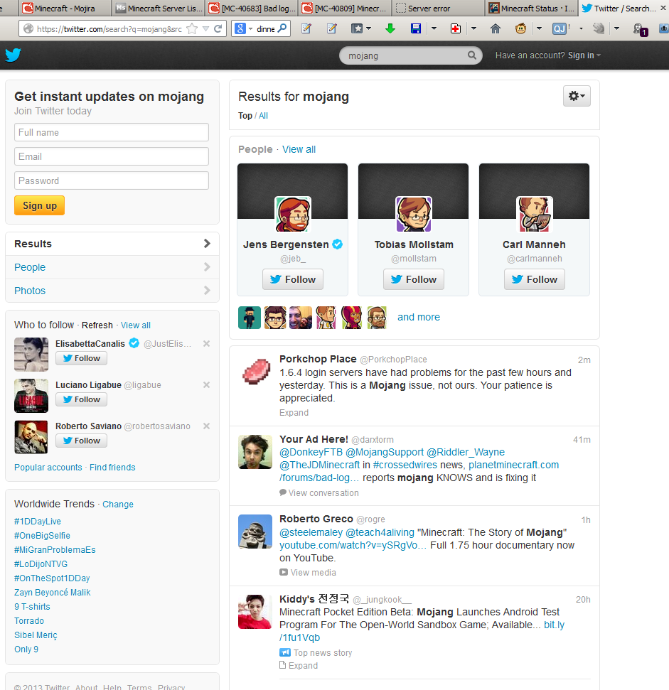Switch to Minecraft Server List browser tab

[159, 8]
